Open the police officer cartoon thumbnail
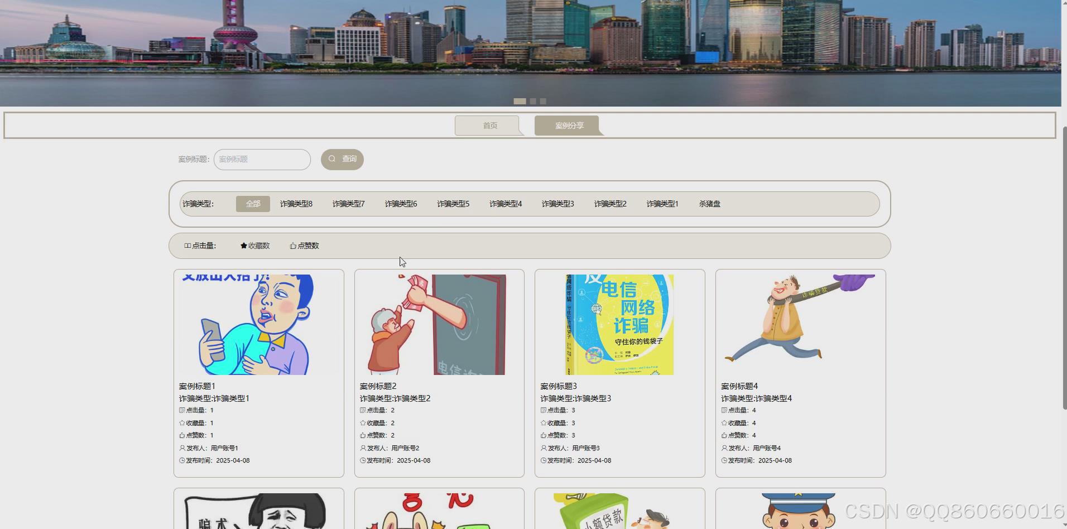Image resolution: width=1067 pixels, height=529 pixels. [x=801, y=511]
